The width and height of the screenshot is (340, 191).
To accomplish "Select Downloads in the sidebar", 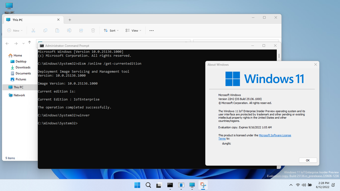I will pyautogui.click(x=23, y=67).
